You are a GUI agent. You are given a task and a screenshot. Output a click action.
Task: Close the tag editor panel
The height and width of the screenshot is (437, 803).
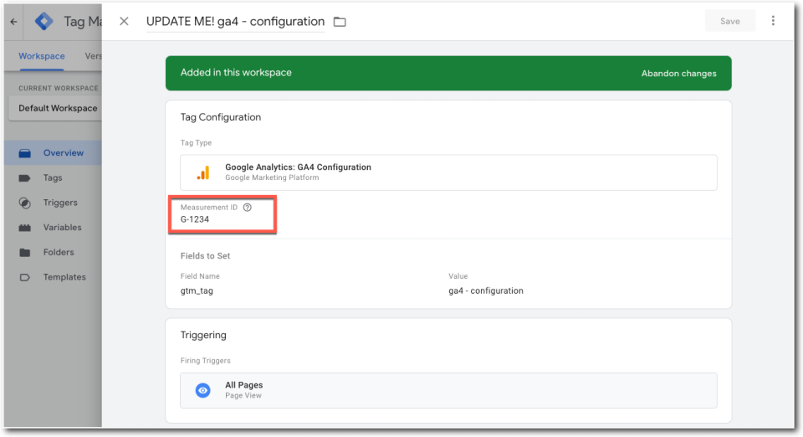[x=124, y=22]
